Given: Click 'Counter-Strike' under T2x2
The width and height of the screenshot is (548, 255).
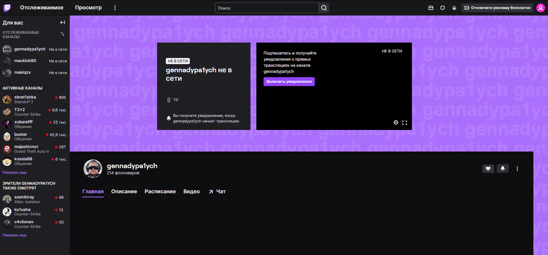Looking at the screenshot, I should click(x=27, y=115).
